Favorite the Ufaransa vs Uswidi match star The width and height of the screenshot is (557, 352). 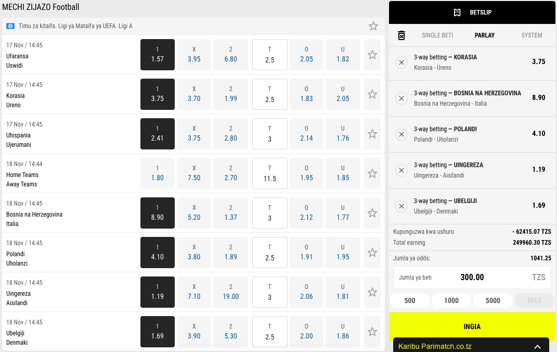click(372, 55)
